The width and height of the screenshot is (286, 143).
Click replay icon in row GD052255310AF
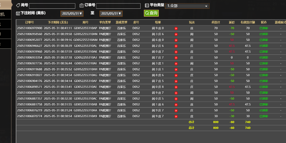176,81
